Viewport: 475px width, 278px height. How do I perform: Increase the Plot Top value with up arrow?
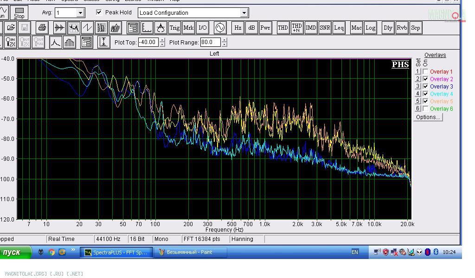[162, 40]
